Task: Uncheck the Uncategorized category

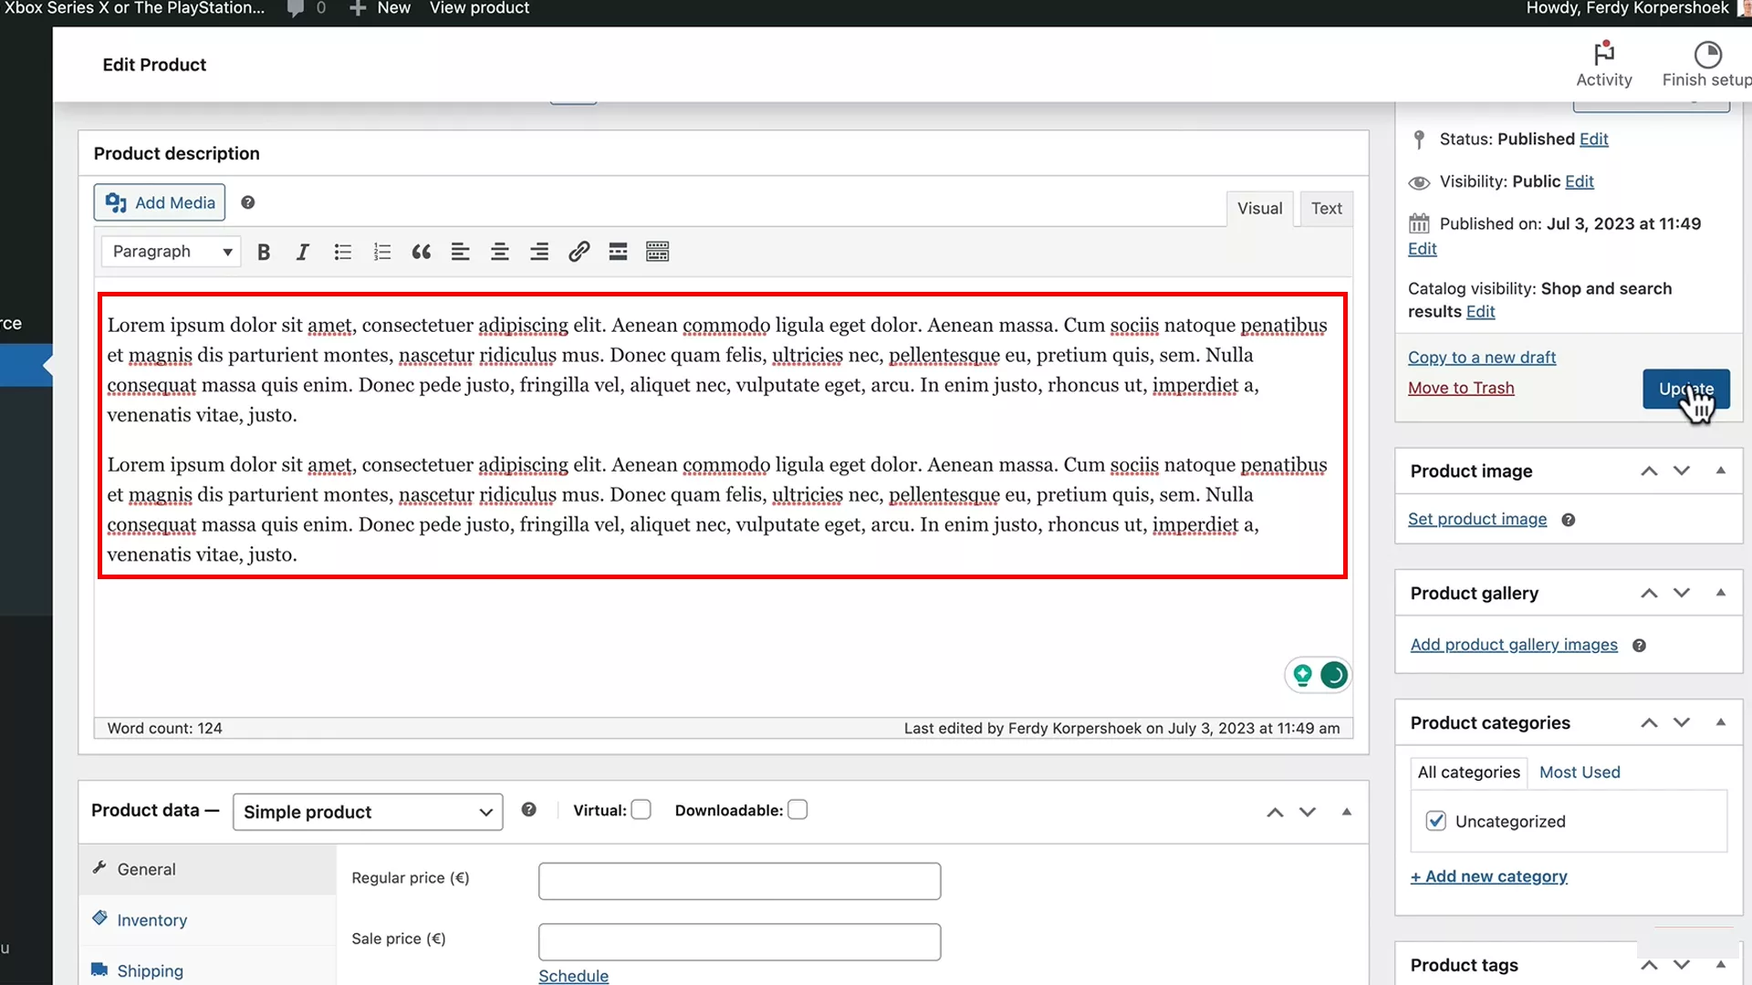Action: click(1436, 821)
